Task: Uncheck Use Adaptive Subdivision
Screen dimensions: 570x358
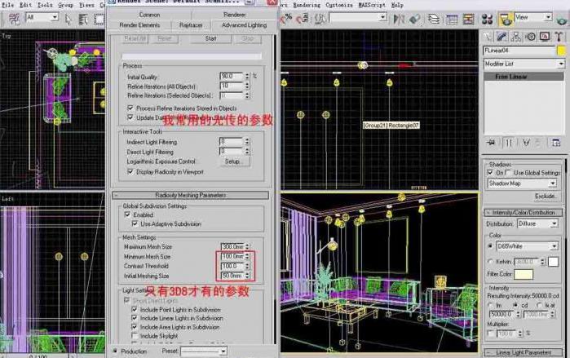Action: point(135,223)
